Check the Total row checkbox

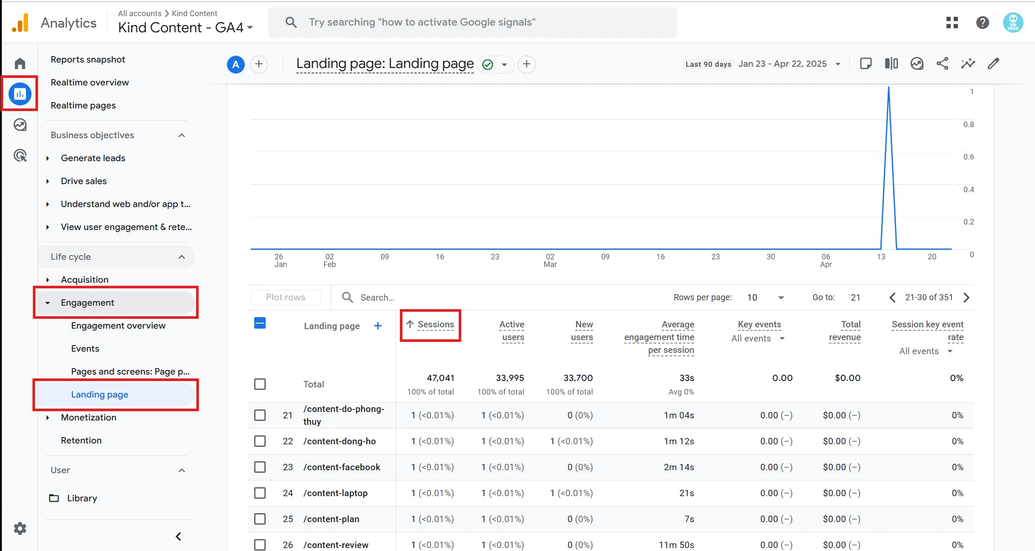[260, 384]
